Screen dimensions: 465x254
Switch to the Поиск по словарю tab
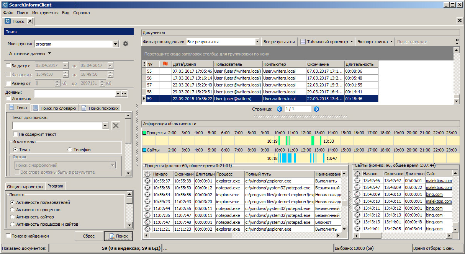[x=55, y=108]
